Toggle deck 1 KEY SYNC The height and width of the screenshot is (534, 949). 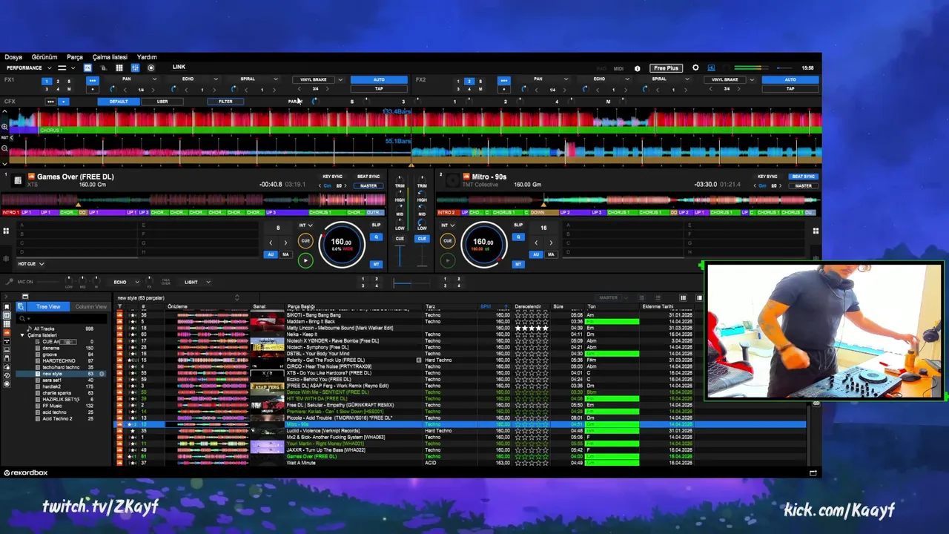333,177
